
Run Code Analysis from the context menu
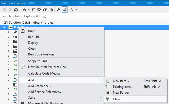click(x=61, y=54)
